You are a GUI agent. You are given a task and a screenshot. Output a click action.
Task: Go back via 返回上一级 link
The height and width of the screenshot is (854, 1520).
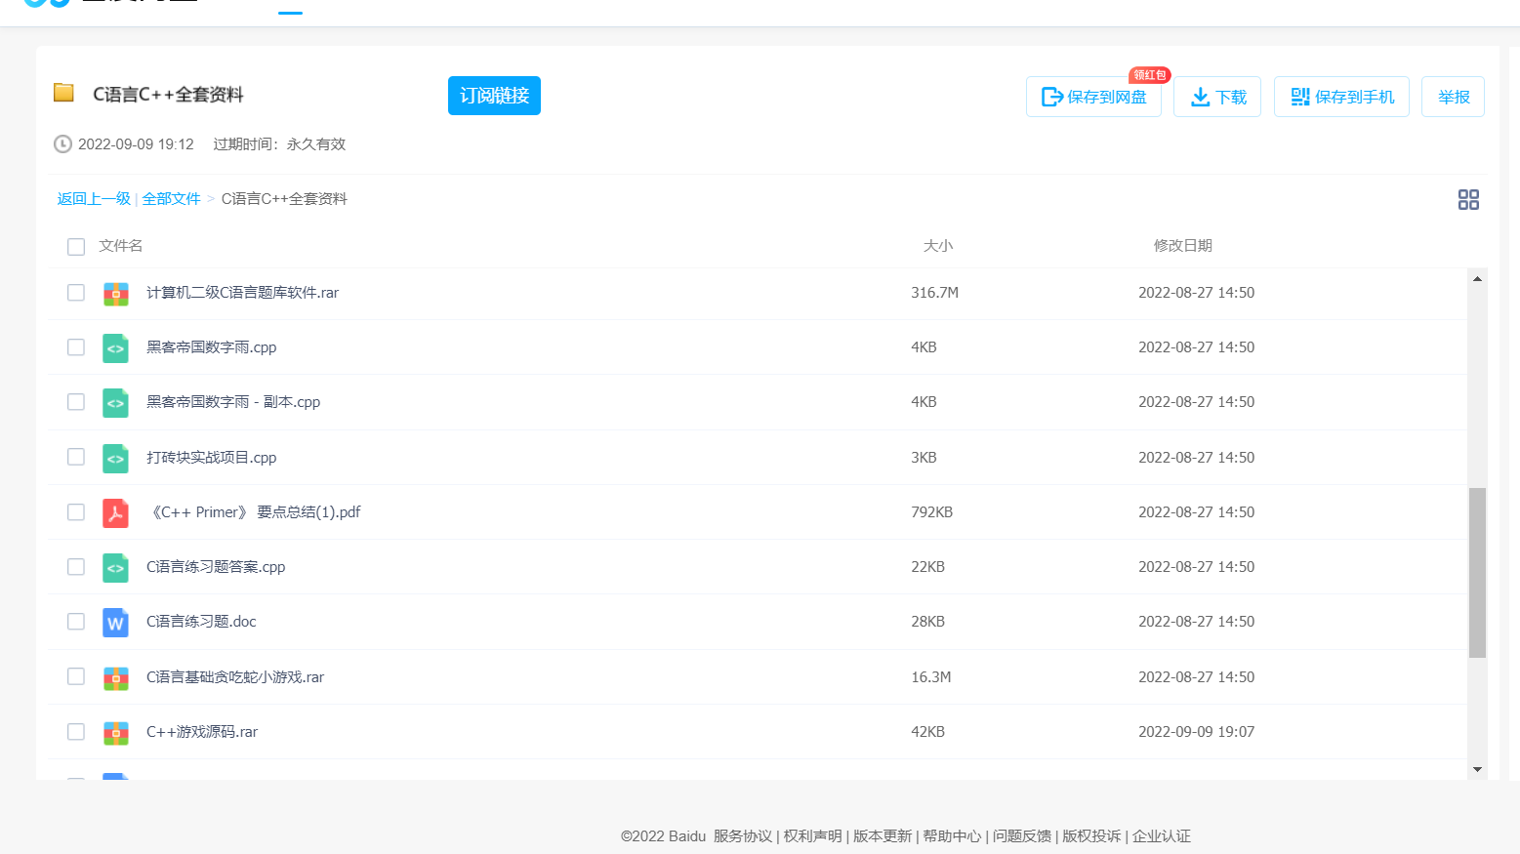[x=94, y=199]
